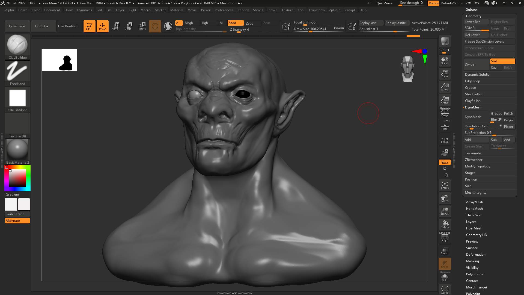524x295 pixels.
Task: Expand the Deformation subpalette
Action: pyautogui.click(x=476, y=255)
